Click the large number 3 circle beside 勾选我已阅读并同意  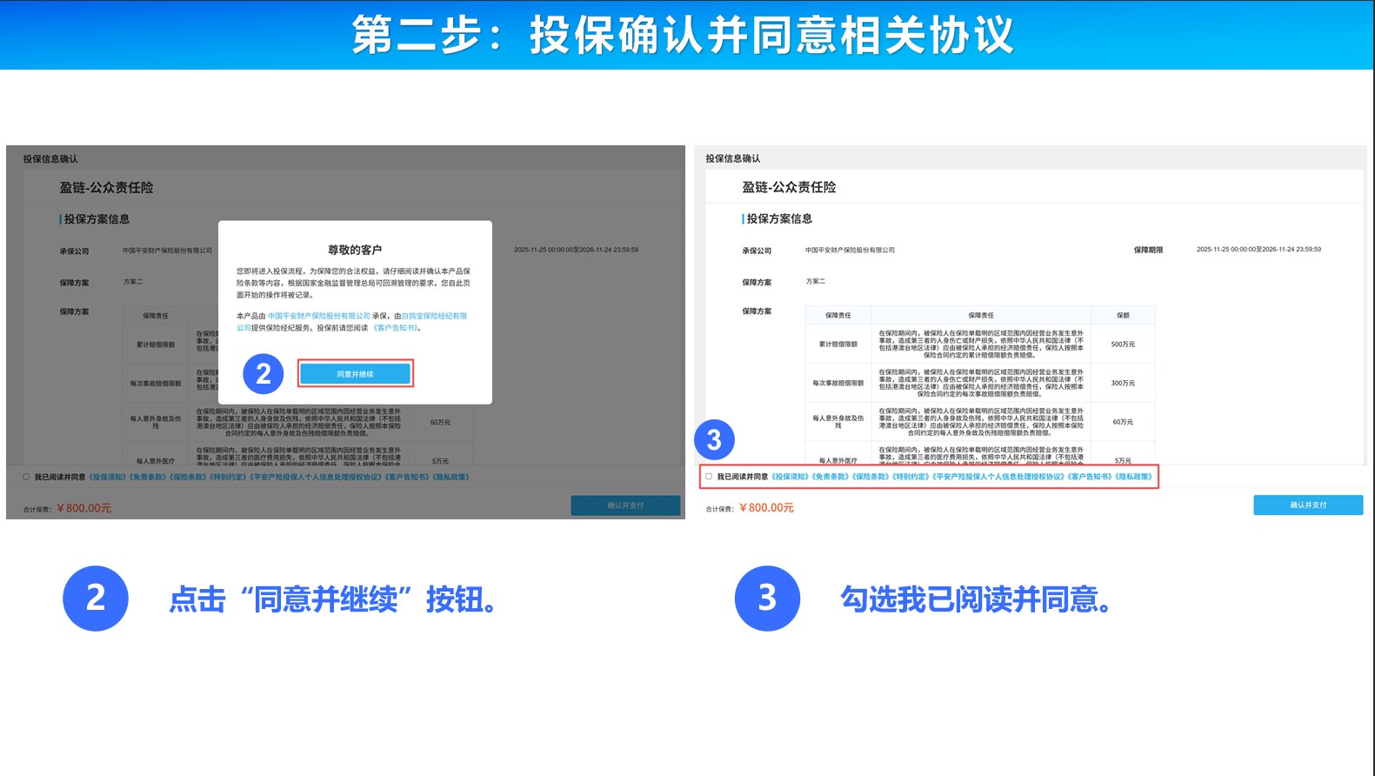[767, 599]
